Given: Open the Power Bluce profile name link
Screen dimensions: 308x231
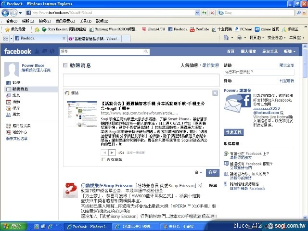Looking at the screenshot, I should pyautogui.click(x=33, y=65).
